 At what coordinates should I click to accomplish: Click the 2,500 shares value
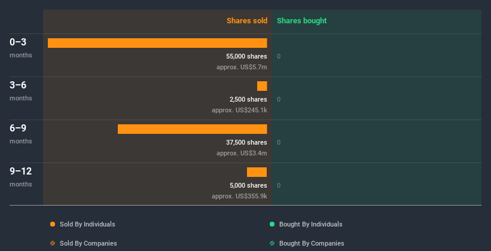pyautogui.click(x=248, y=100)
